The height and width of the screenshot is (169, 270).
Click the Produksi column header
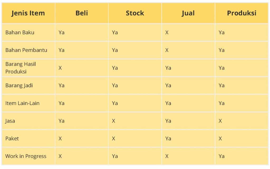pos(242,13)
